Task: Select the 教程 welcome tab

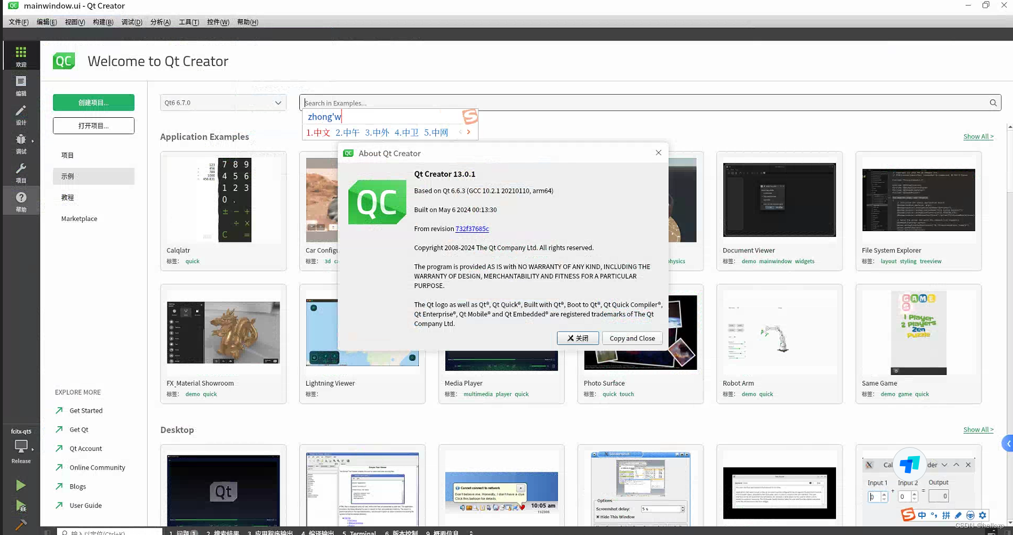Action: [x=94, y=197]
